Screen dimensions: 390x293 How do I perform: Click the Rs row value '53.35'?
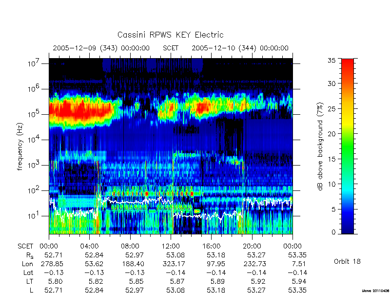point(297,255)
